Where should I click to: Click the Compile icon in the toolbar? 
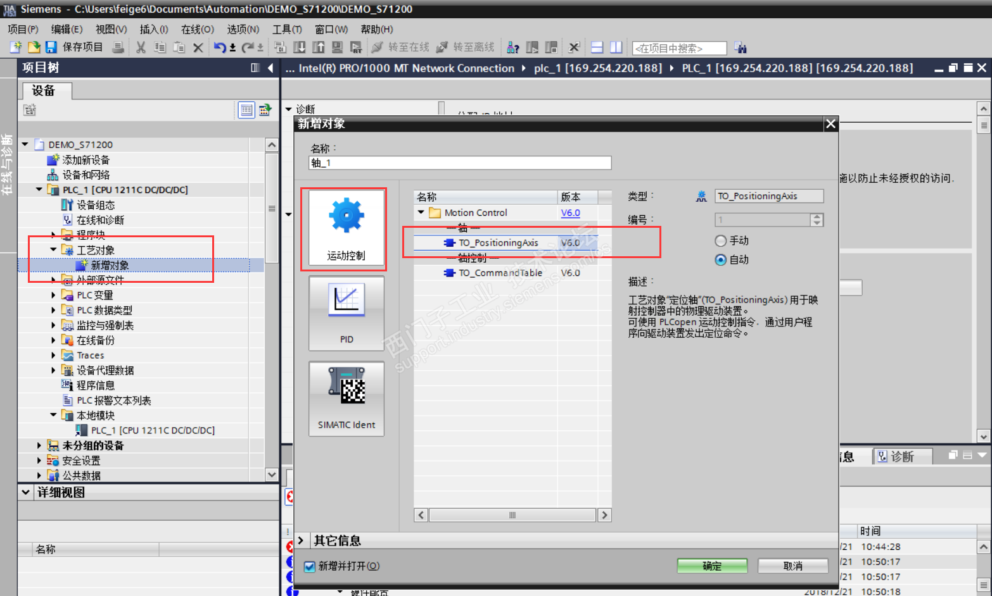[x=280, y=47]
